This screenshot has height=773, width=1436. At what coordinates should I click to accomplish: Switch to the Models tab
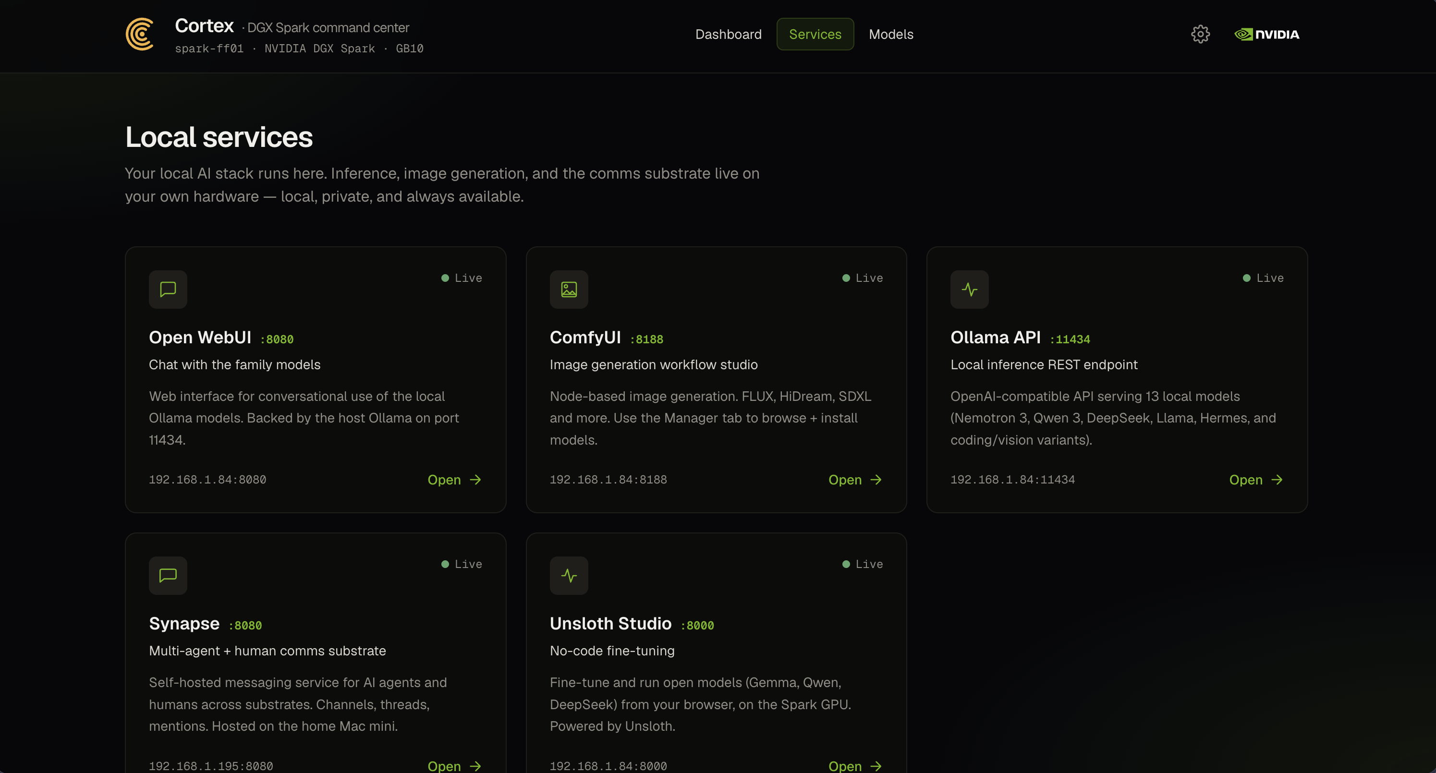point(891,34)
